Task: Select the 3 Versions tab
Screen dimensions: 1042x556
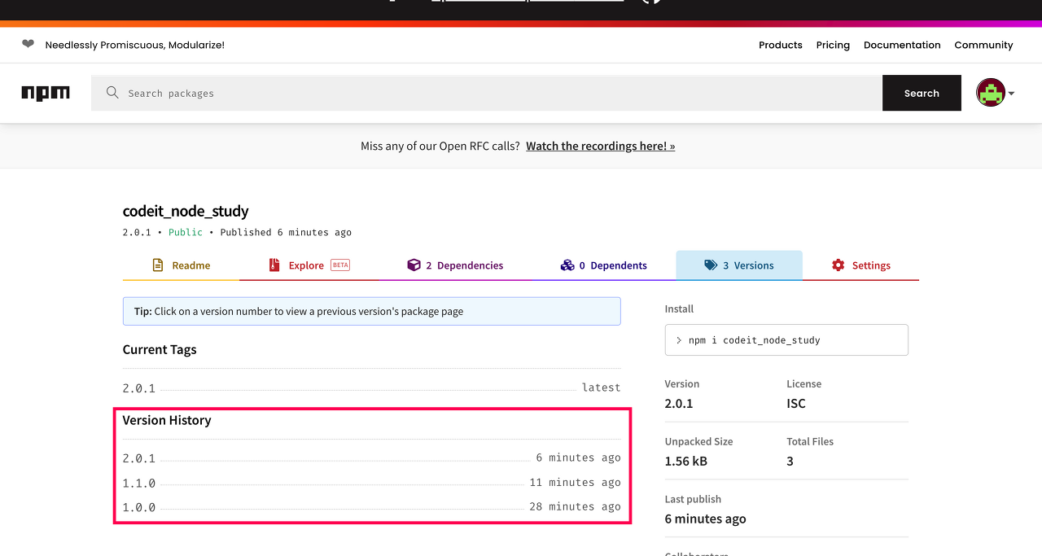Action: click(x=739, y=265)
